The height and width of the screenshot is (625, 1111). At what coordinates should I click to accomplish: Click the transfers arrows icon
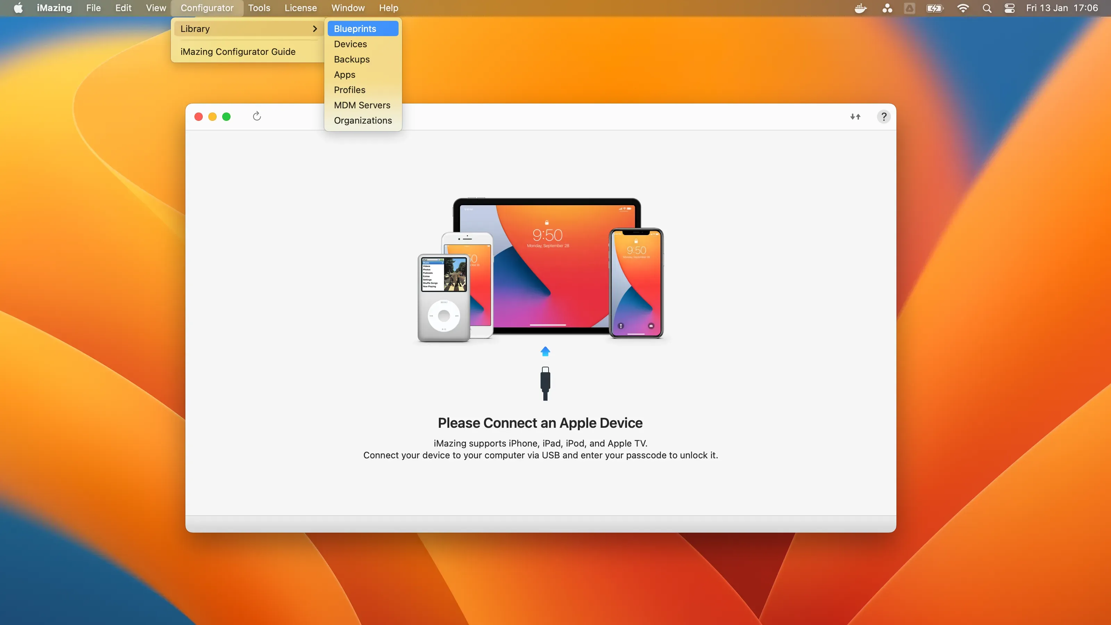pyautogui.click(x=855, y=116)
